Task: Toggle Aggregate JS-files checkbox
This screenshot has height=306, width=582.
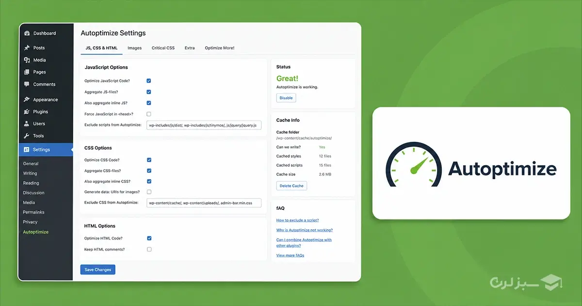Action: (x=149, y=92)
